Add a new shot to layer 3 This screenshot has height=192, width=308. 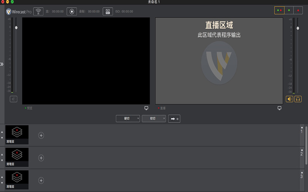41,180
